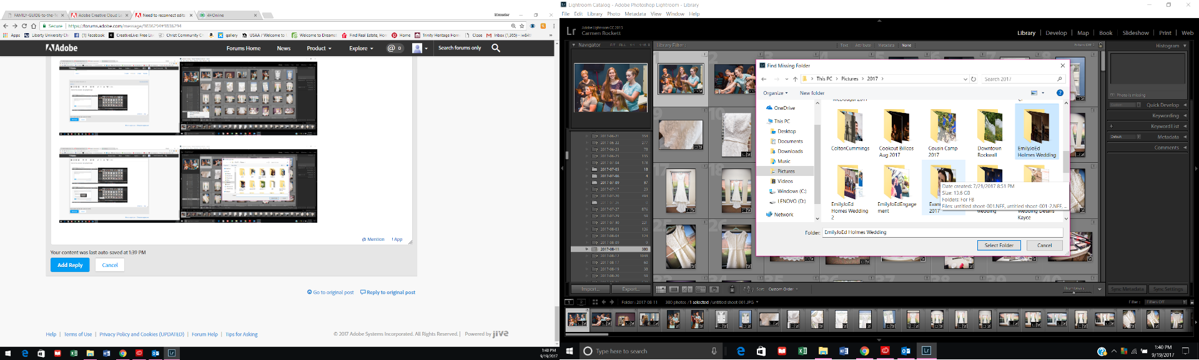Toggle filmstrip filter switch on or off
This screenshot has width=1199, height=360.
click(x=1192, y=302)
